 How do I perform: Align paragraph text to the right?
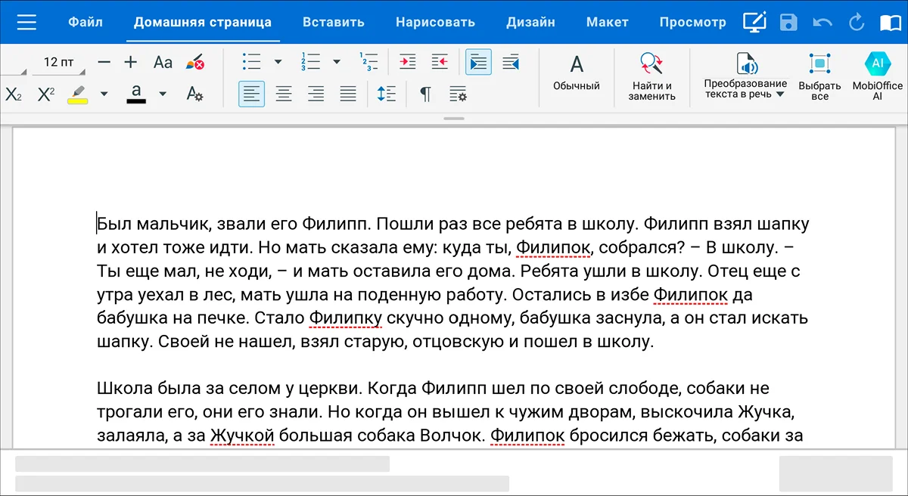[316, 94]
